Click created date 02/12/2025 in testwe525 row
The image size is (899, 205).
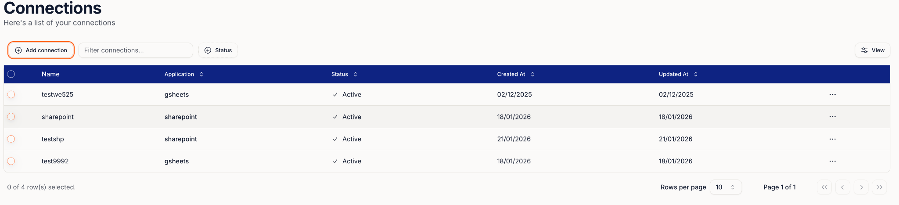(x=514, y=94)
